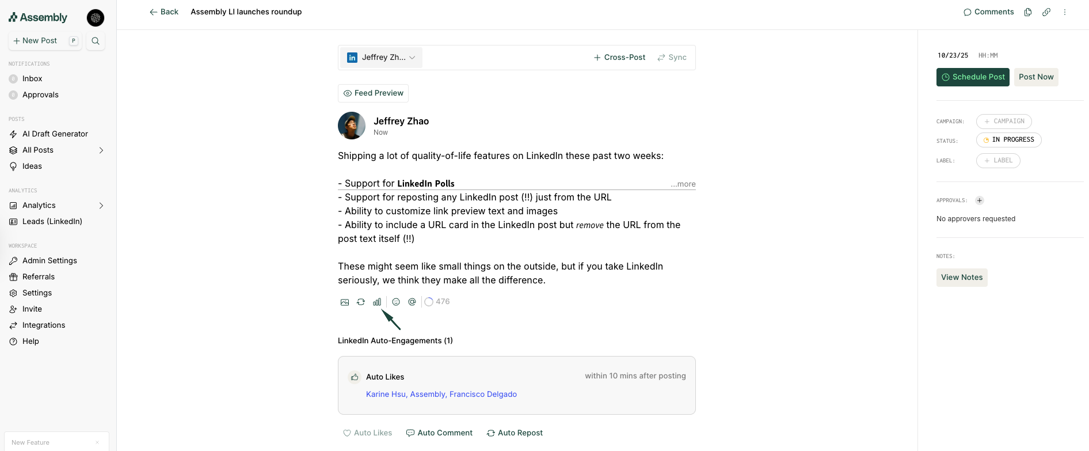Viewport: 1089px width, 451px height.
Task: Click Schedule Post button
Action: [x=973, y=77]
